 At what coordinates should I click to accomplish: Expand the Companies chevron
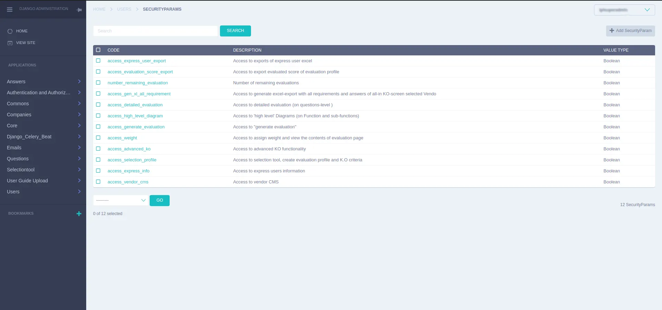pyautogui.click(x=79, y=115)
